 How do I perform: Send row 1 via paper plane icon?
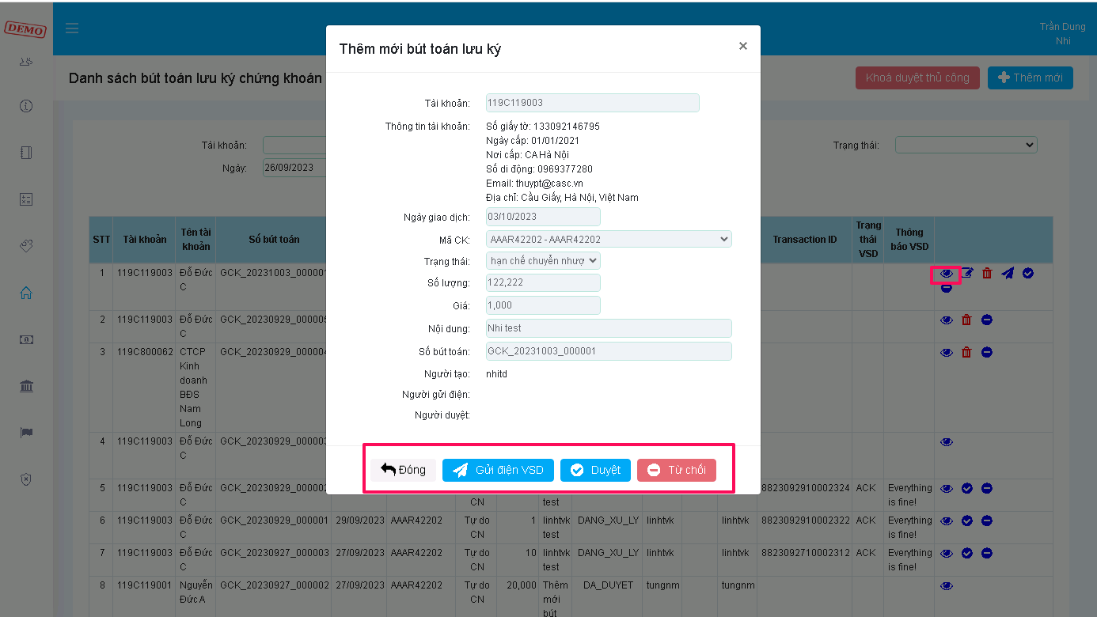1007,273
